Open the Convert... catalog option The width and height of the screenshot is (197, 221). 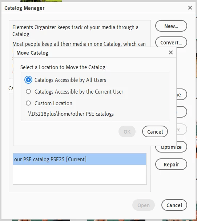click(171, 42)
